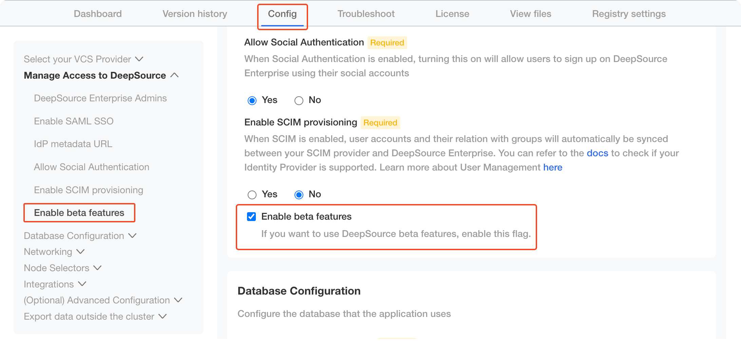Select Enable beta features in sidebar

pyautogui.click(x=79, y=213)
